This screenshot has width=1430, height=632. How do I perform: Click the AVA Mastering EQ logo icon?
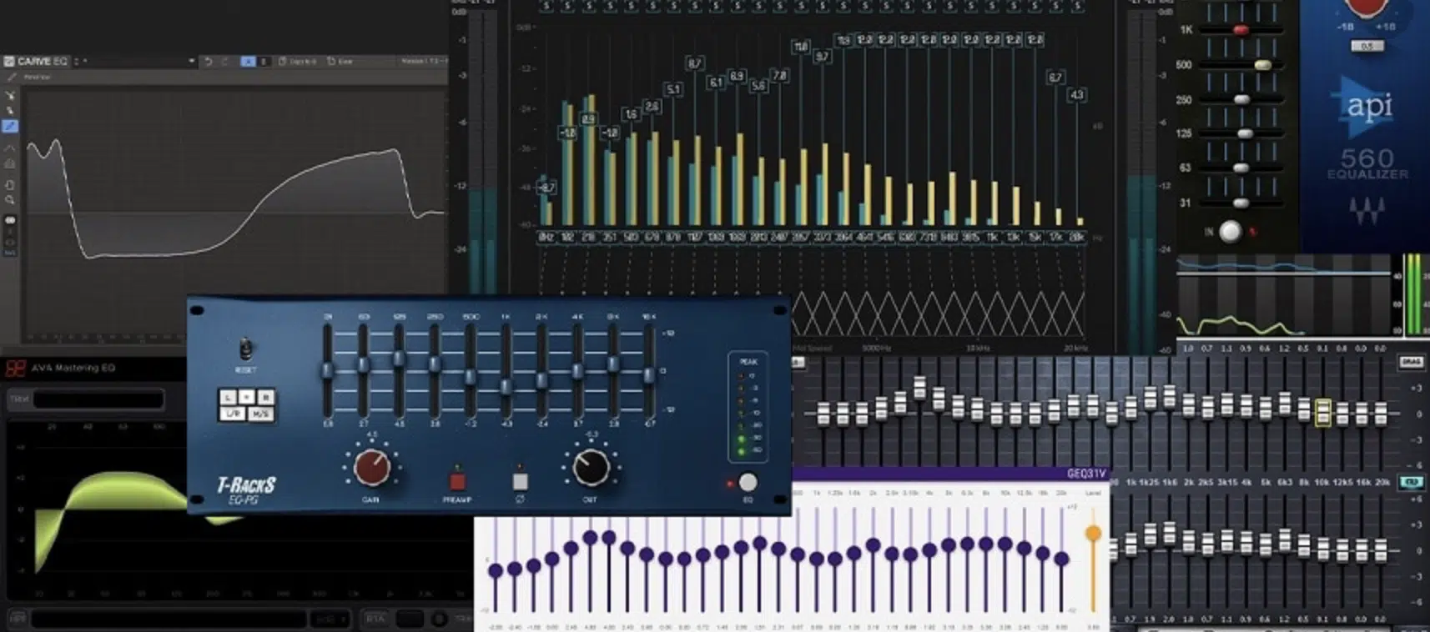point(15,368)
